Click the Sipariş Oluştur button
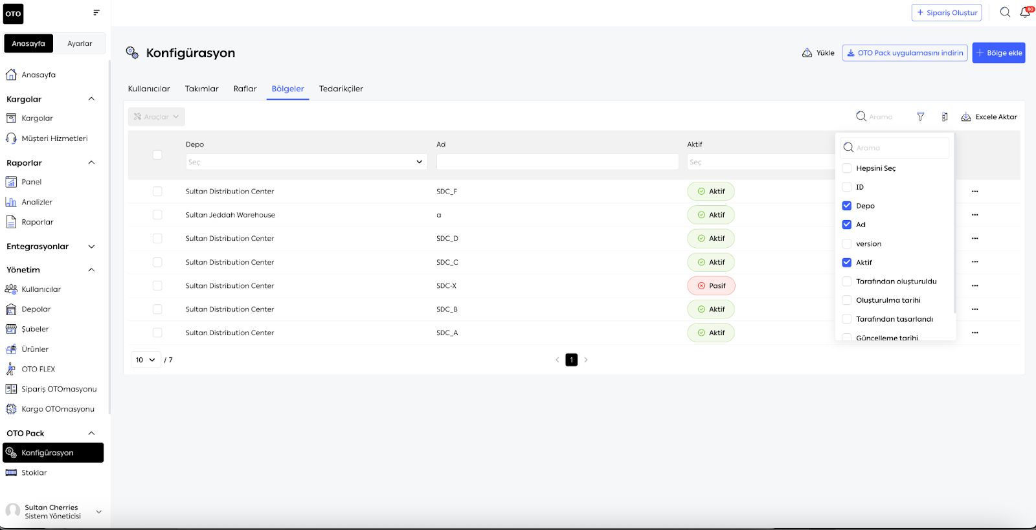The width and height of the screenshot is (1036, 530). [947, 12]
